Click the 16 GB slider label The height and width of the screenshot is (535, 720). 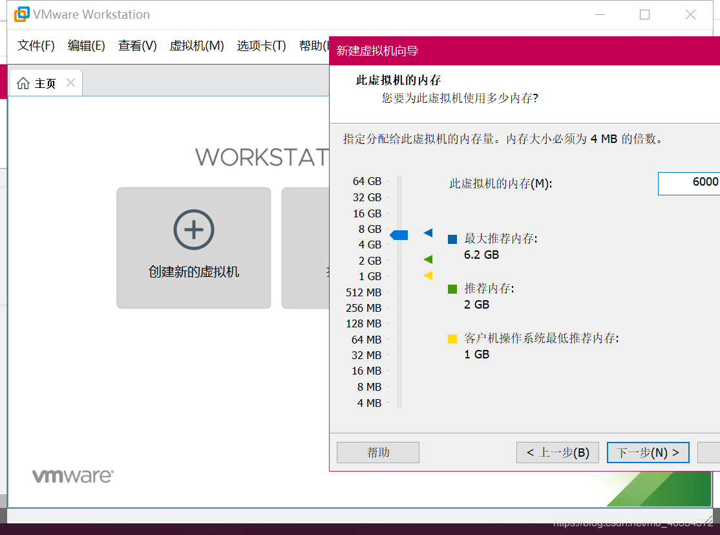coord(367,213)
